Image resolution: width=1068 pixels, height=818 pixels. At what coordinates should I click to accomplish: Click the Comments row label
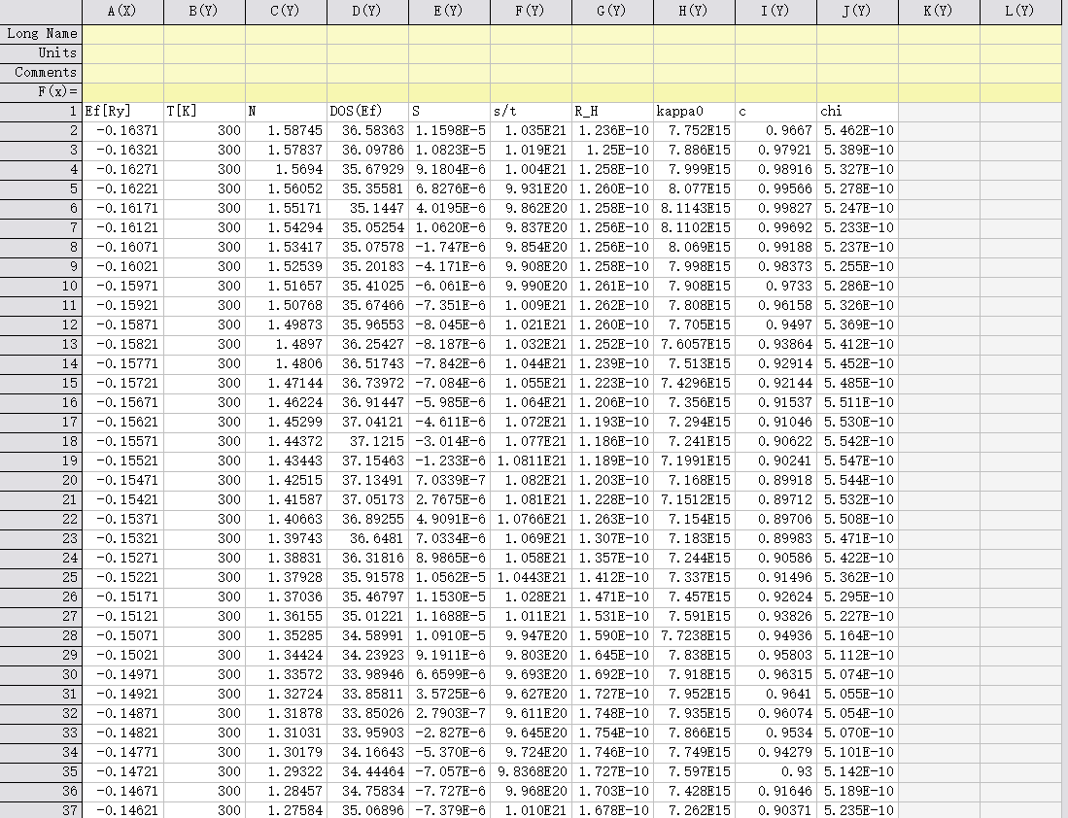[41, 72]
